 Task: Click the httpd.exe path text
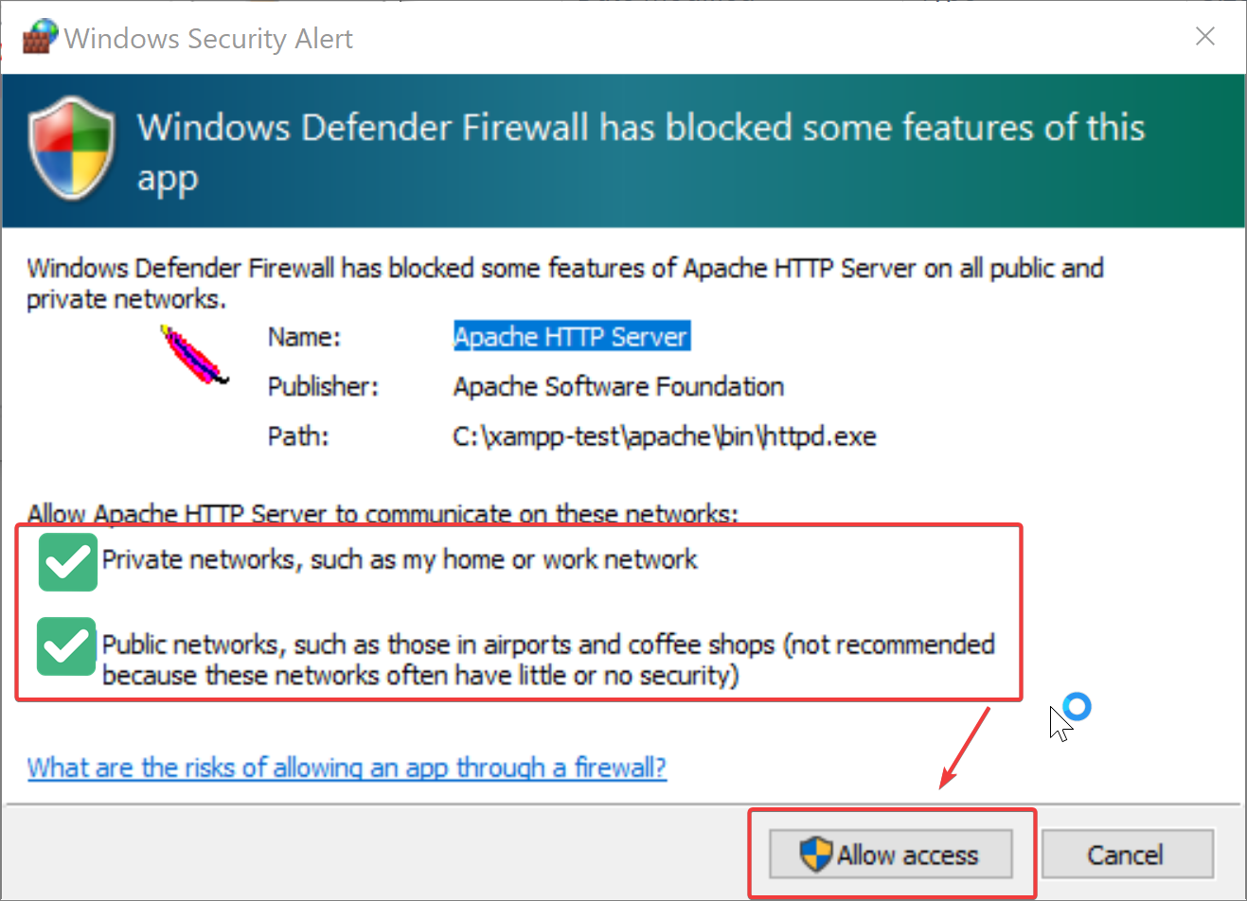point(664,437)
